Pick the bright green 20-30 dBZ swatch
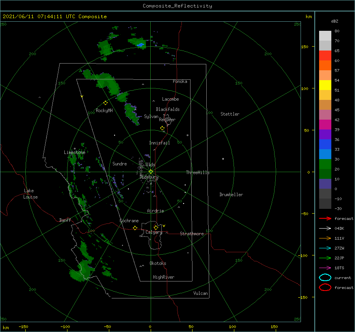The height and width of the screenshot is (332, 355). click(x=325, y=164)
